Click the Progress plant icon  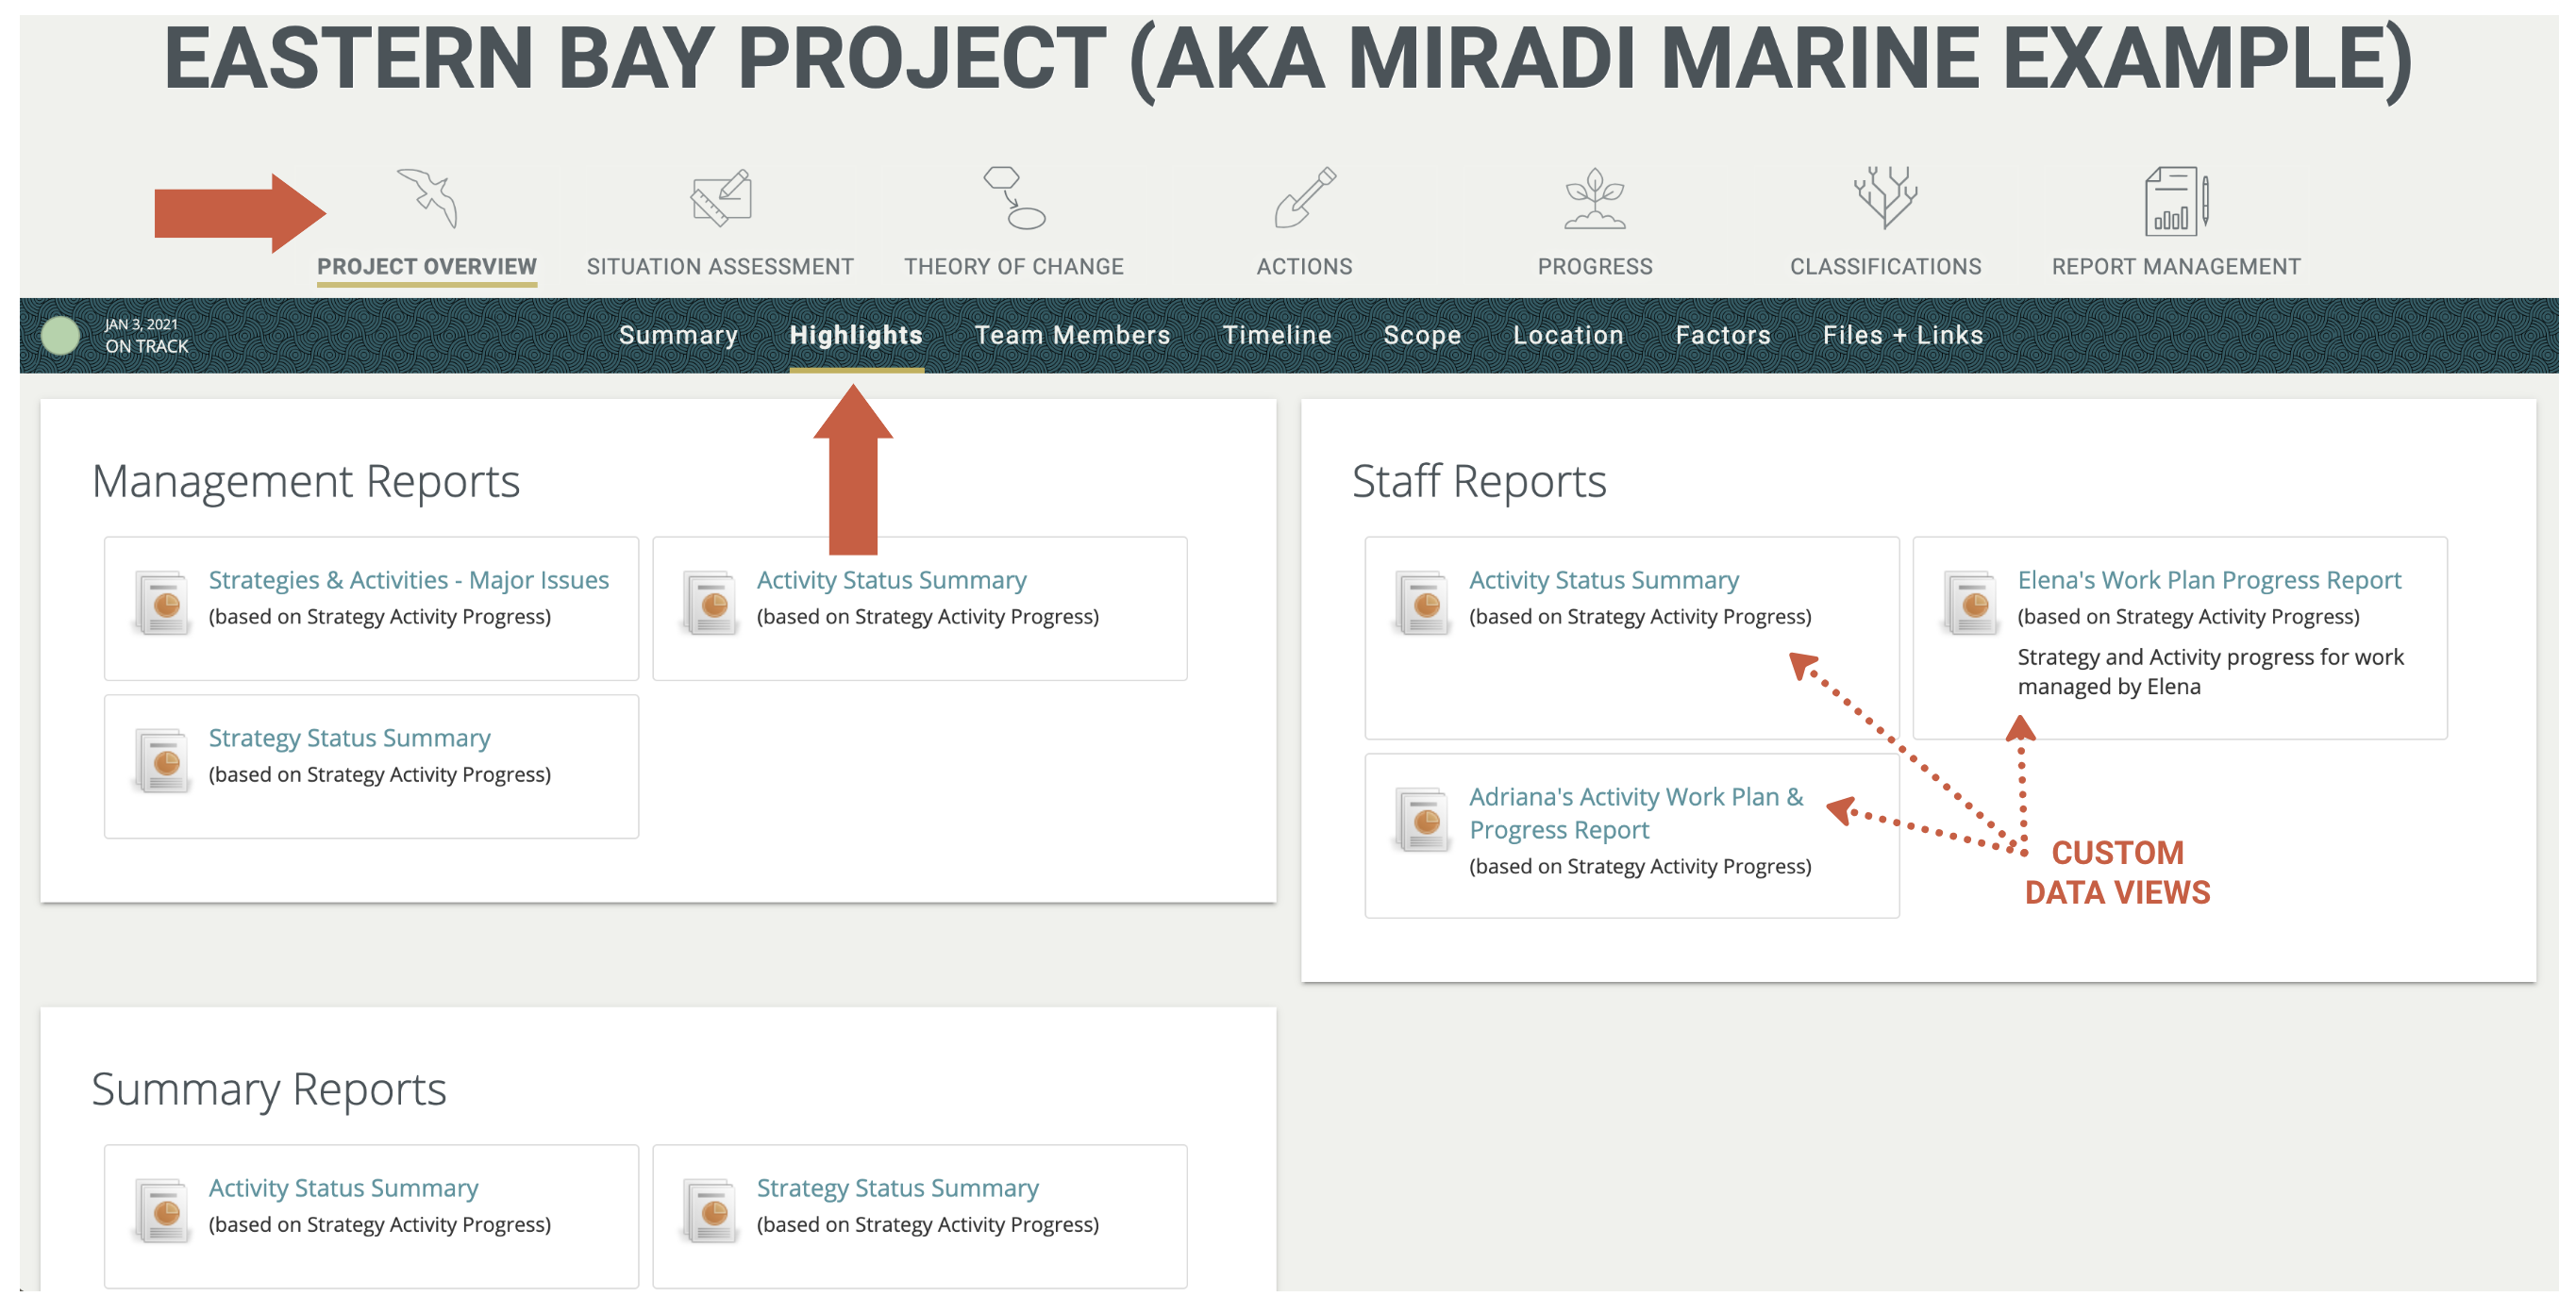pyautogui.click(x=1594, y=200)
